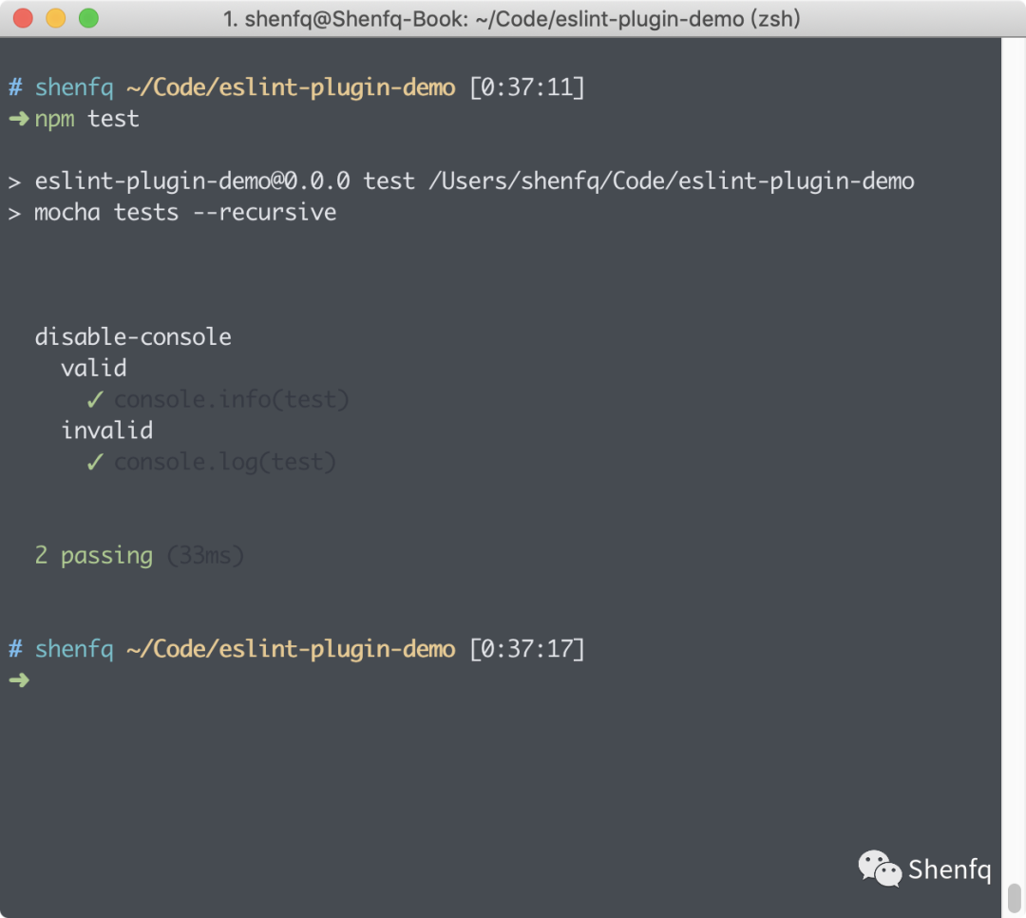Click the green maximize window button
This screenshot has height=918, width=1026.
pyautogui.click(x=88, y=18)
